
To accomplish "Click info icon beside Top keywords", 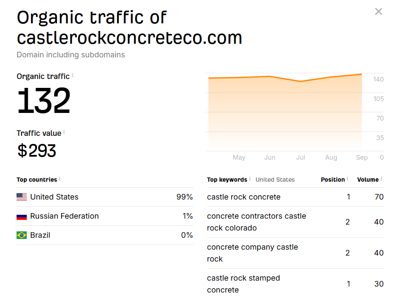I will (250, 179).
